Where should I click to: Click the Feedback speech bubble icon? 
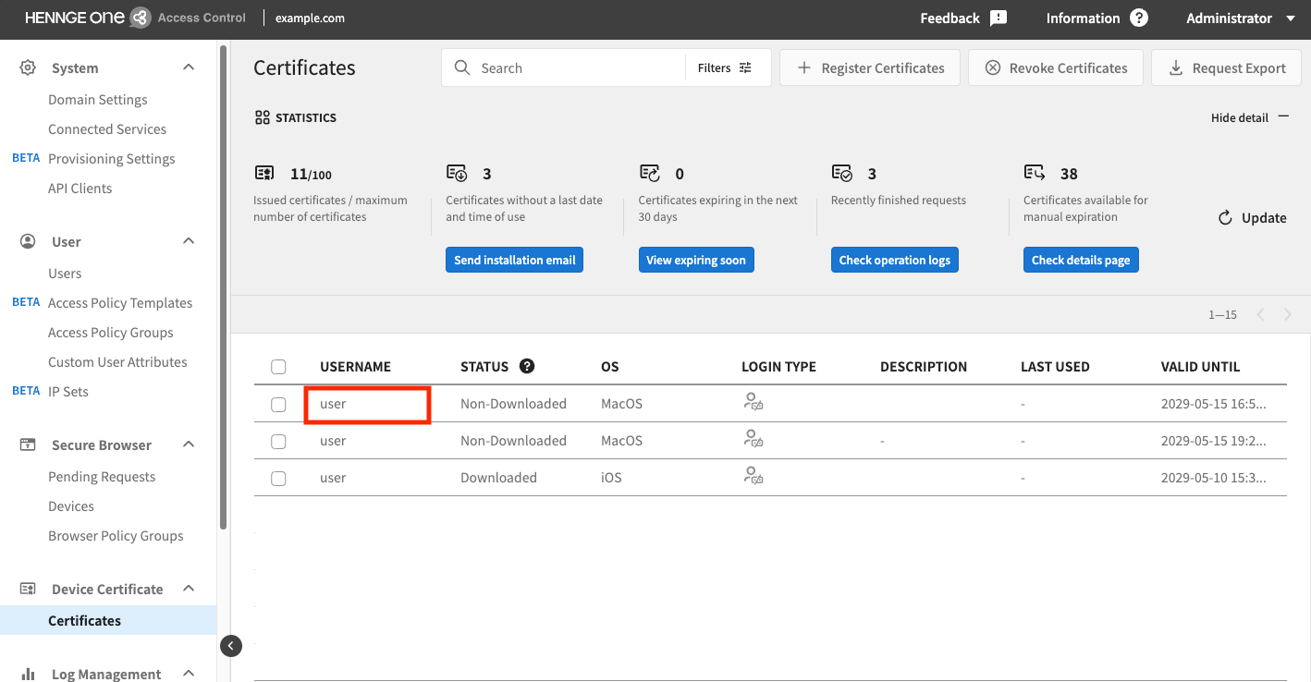click(998, 18)
